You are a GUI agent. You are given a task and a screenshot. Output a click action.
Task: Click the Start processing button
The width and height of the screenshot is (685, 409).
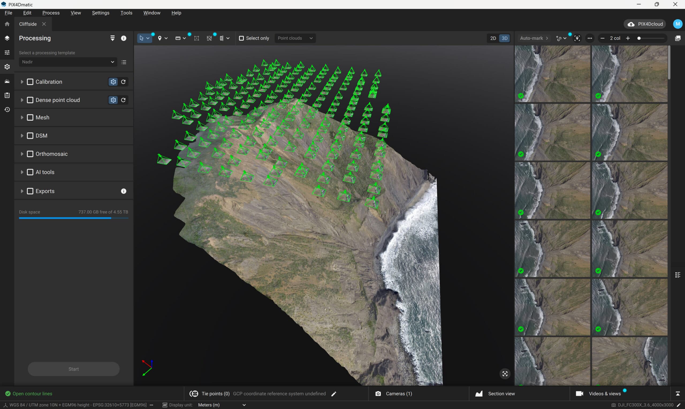click(73, 369)
